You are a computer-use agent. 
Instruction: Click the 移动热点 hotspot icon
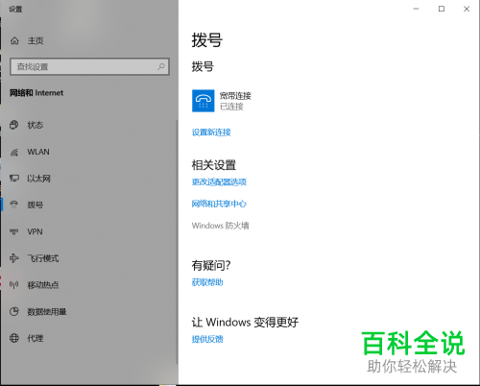coord(14,284)
